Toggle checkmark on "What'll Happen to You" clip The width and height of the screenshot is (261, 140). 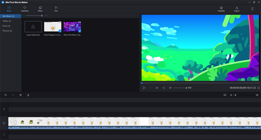(x=60, y=31)
